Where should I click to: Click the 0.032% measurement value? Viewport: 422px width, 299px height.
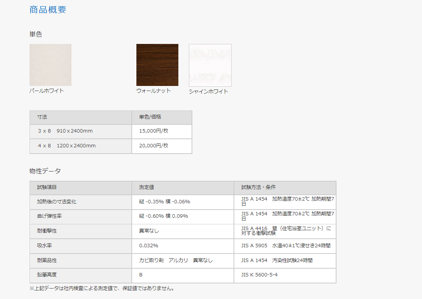click(x=148, y=246)
